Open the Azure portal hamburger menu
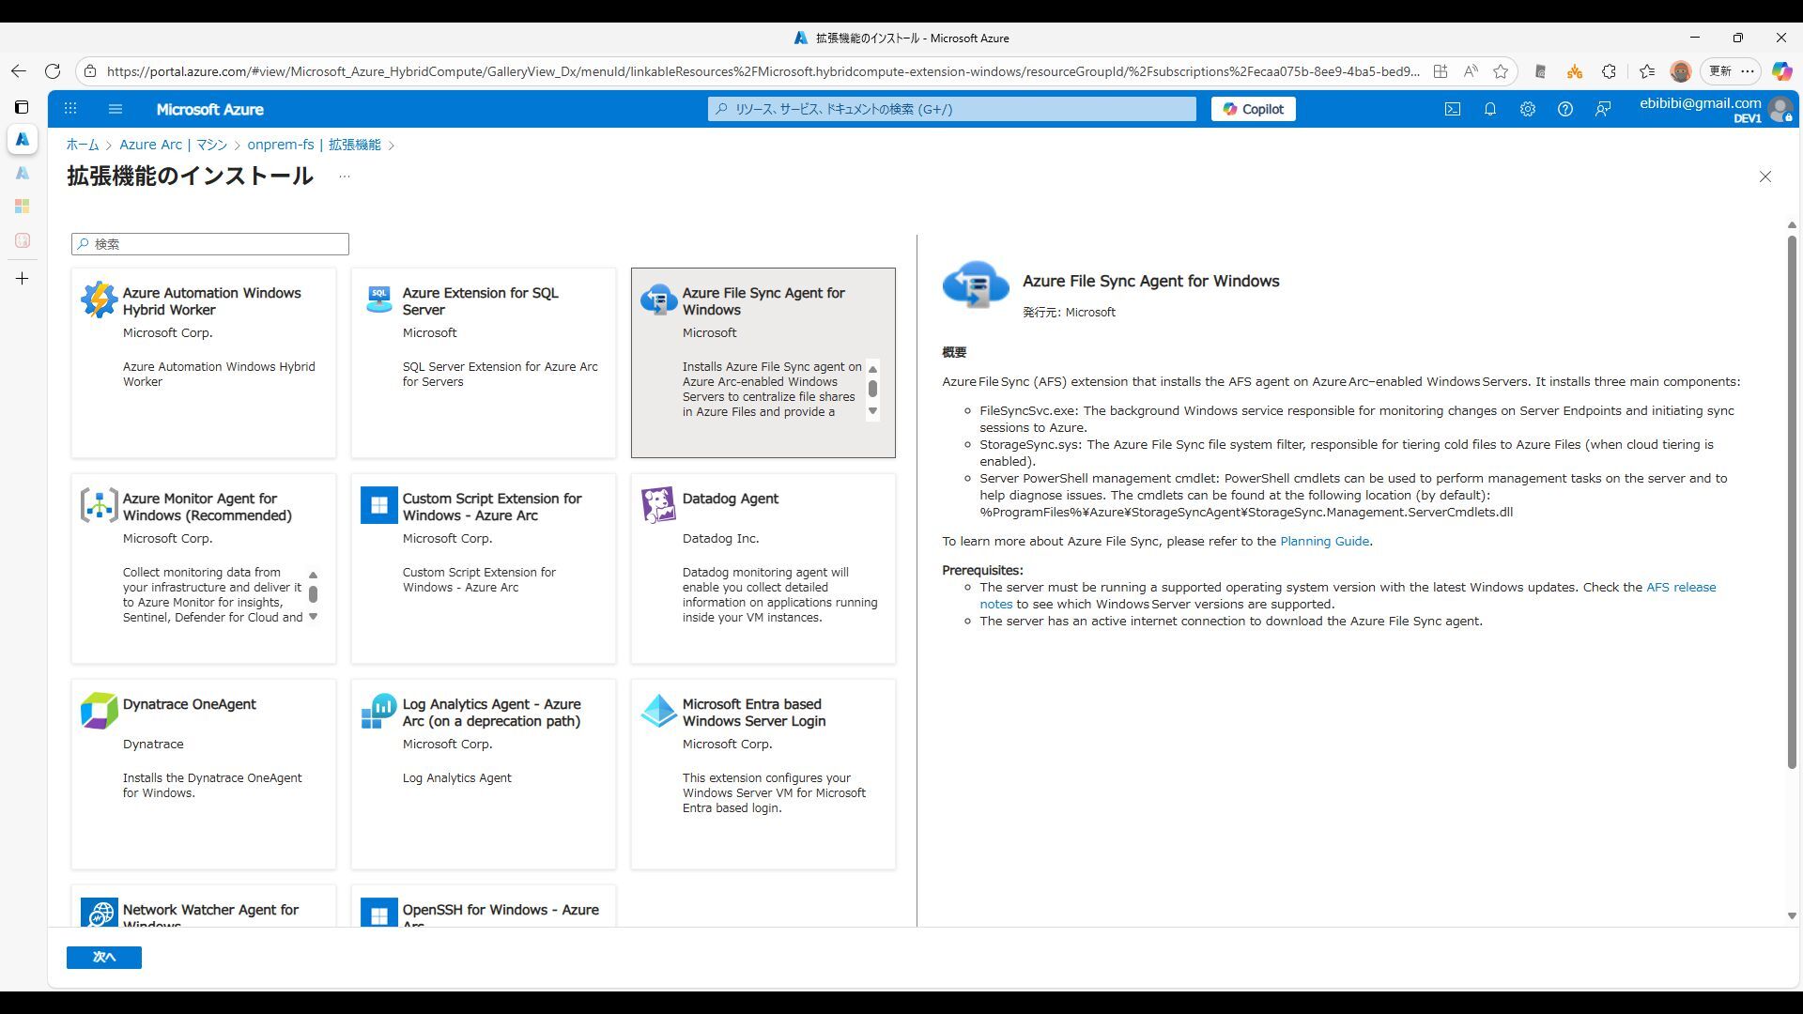 point(116,109)
